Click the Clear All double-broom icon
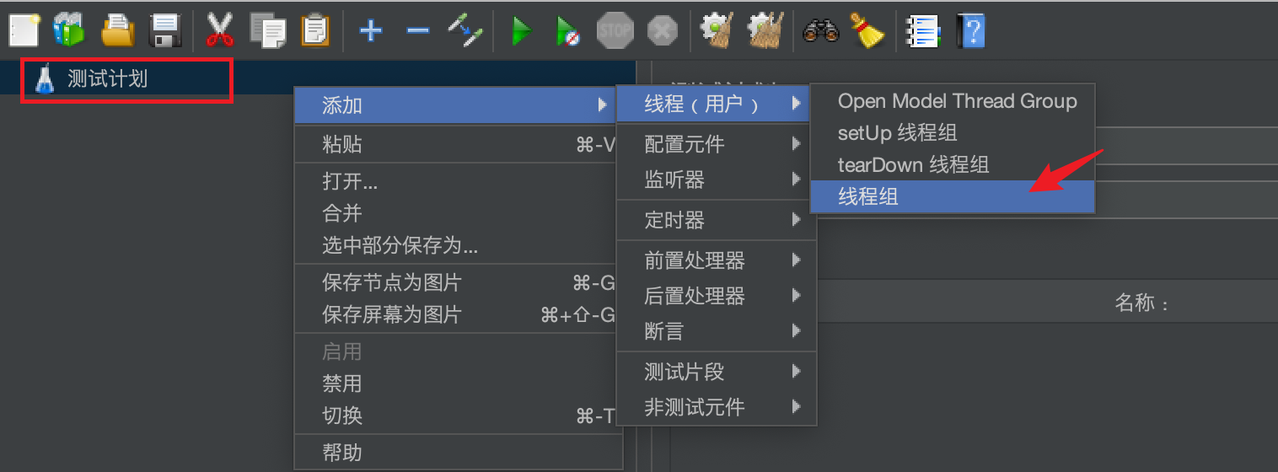The height and width of the screenshot is (472, 1278). (765, 30)
